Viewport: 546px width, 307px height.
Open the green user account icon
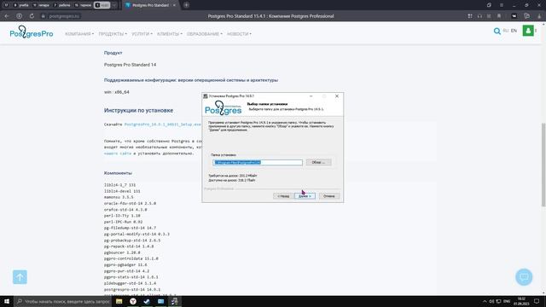pos(528,31)
